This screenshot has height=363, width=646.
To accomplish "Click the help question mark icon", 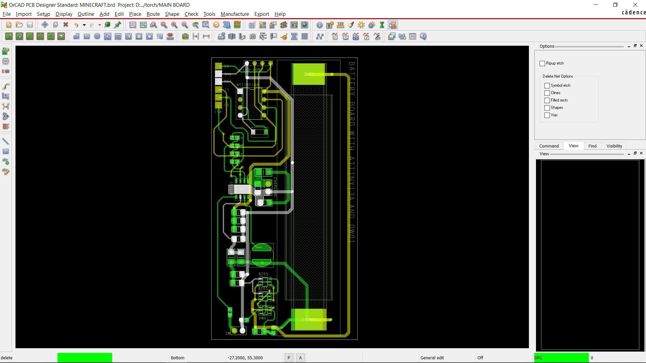I will 423,36.
